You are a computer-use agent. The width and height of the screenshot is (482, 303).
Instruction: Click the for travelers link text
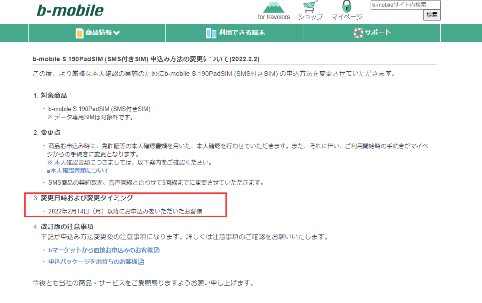coord(274,17)
